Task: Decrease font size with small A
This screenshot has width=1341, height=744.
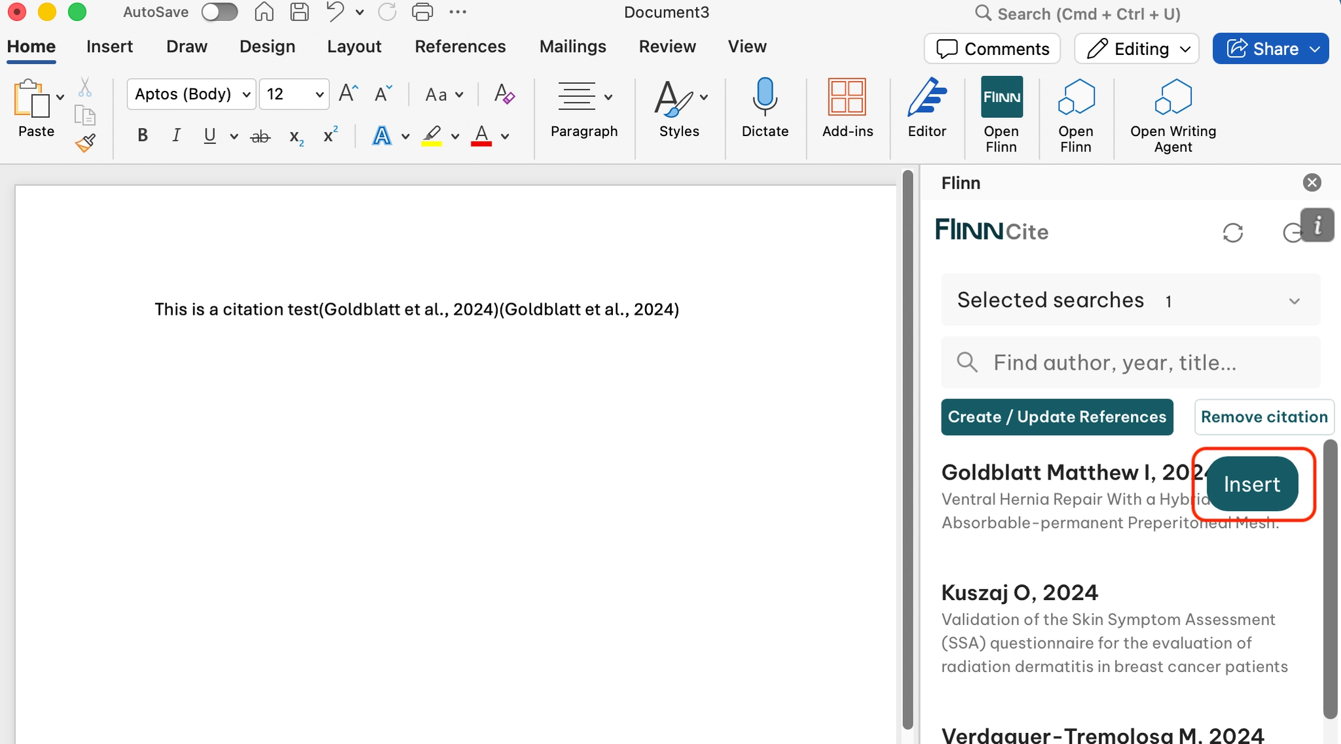Action: tap(383, 94)
